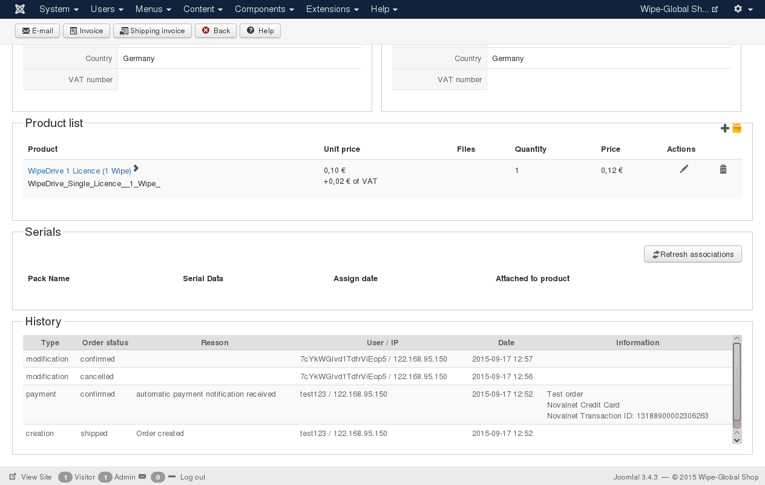Open WipeDrive 1 Licence product link
765x485 pixels.
[79, 171]
